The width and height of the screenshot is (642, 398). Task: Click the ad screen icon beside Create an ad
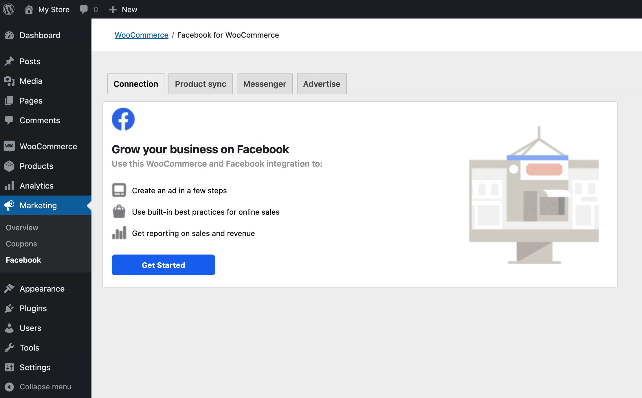[x=119, y=190]
